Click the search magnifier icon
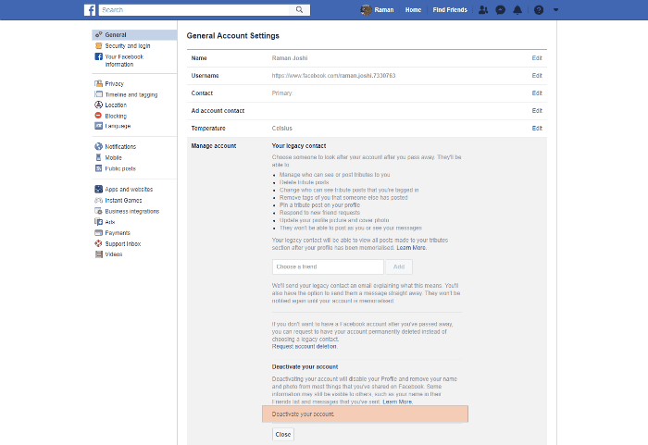 [x=299, y=10]
